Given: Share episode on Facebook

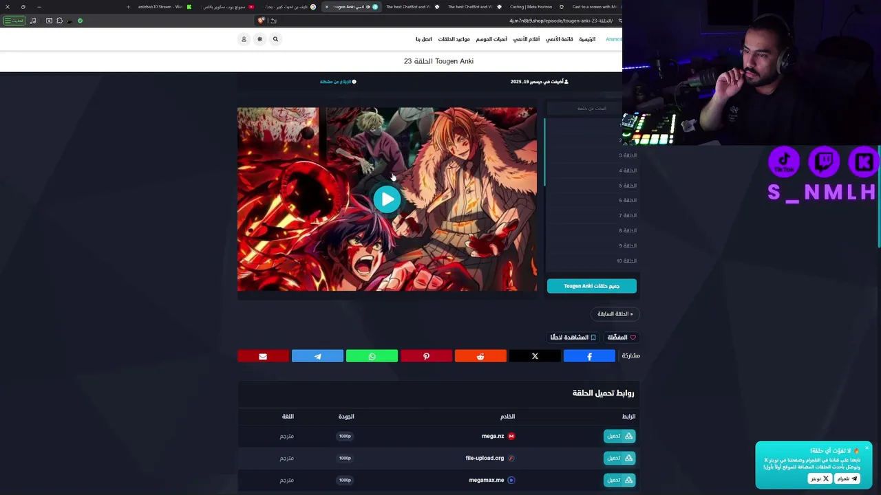Looking at the screenshot, I should coord(589,356).
